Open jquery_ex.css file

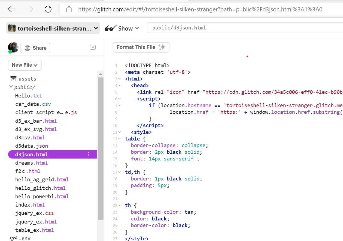[34, 213]
